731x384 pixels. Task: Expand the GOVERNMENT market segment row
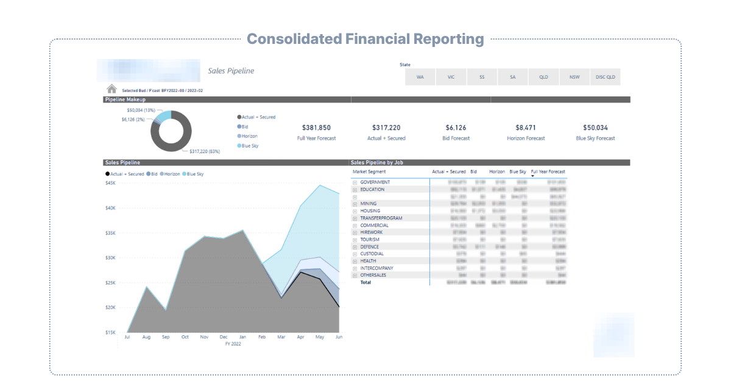[x=355, y=182]
